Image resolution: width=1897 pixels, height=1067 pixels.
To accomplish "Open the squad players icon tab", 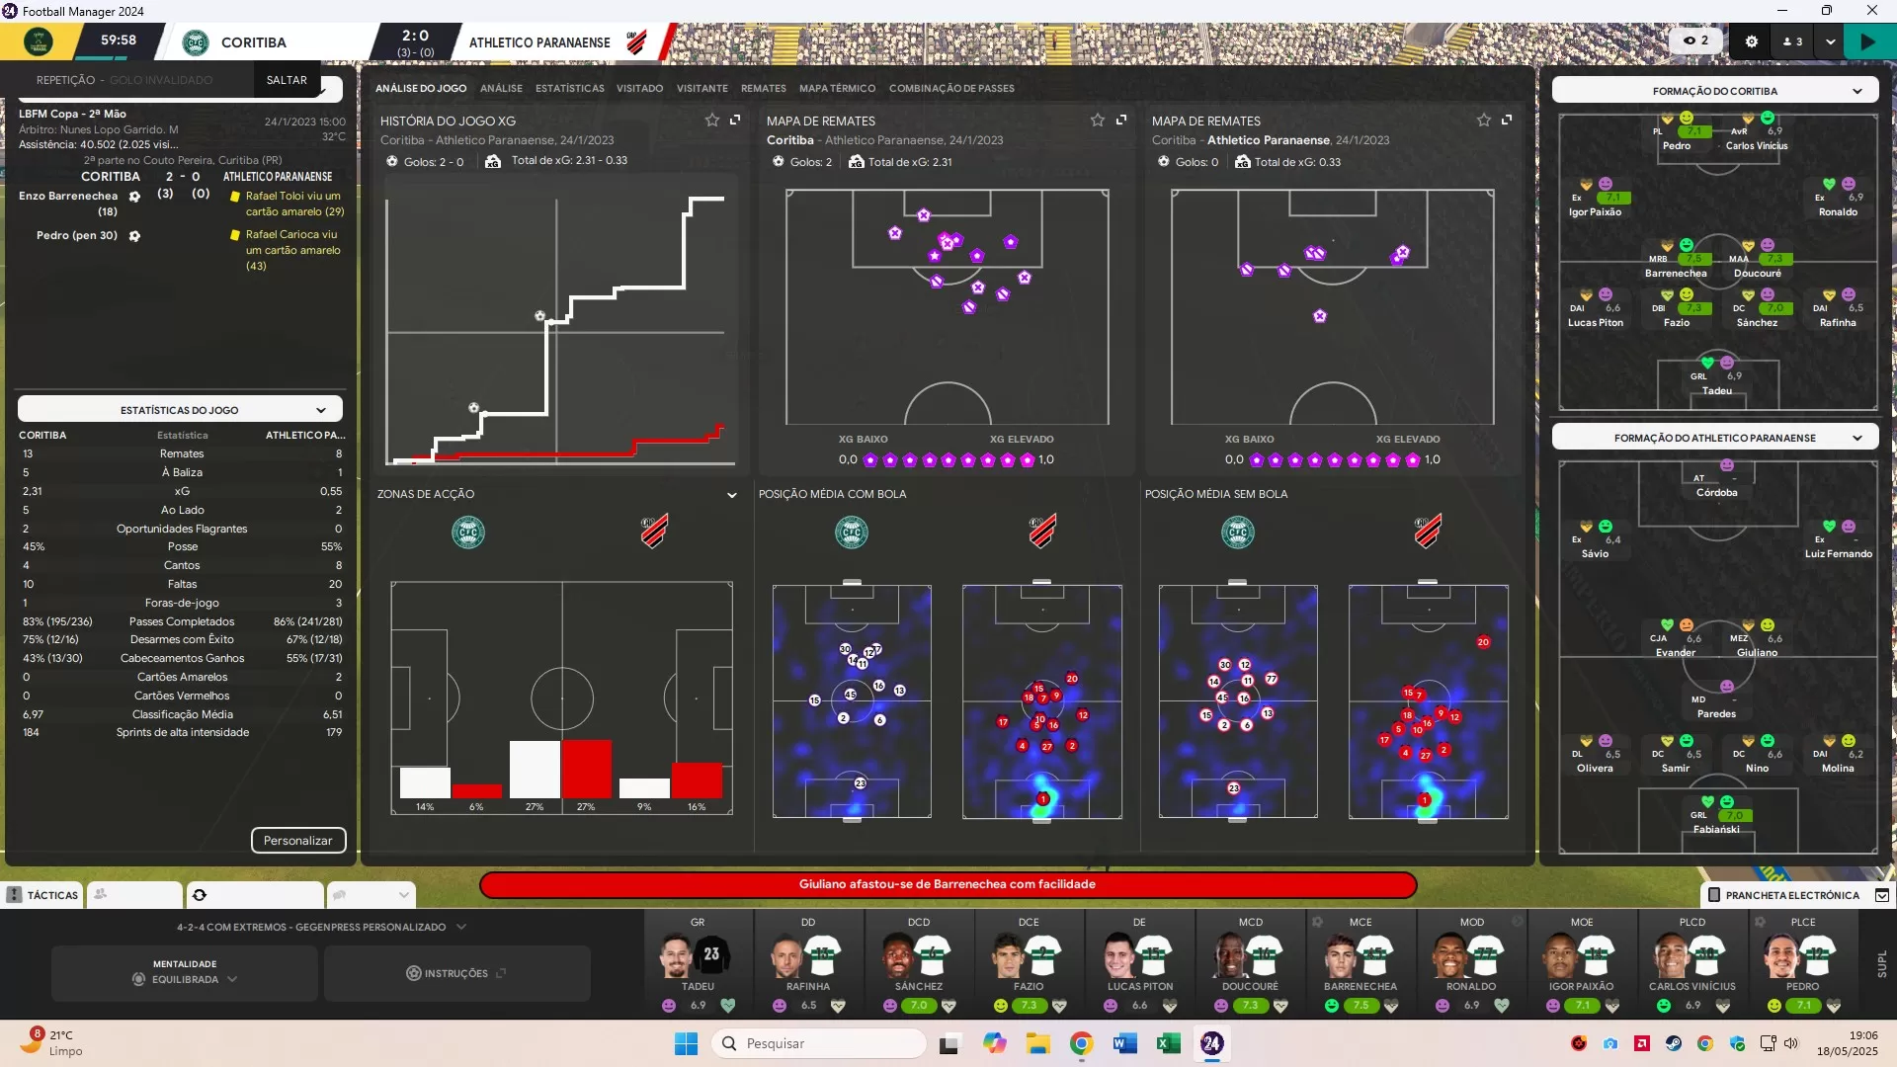I will [x=134, y=895].
